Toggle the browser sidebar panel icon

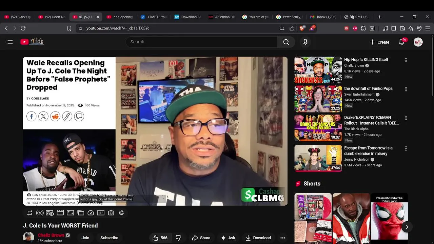[394, 28]
